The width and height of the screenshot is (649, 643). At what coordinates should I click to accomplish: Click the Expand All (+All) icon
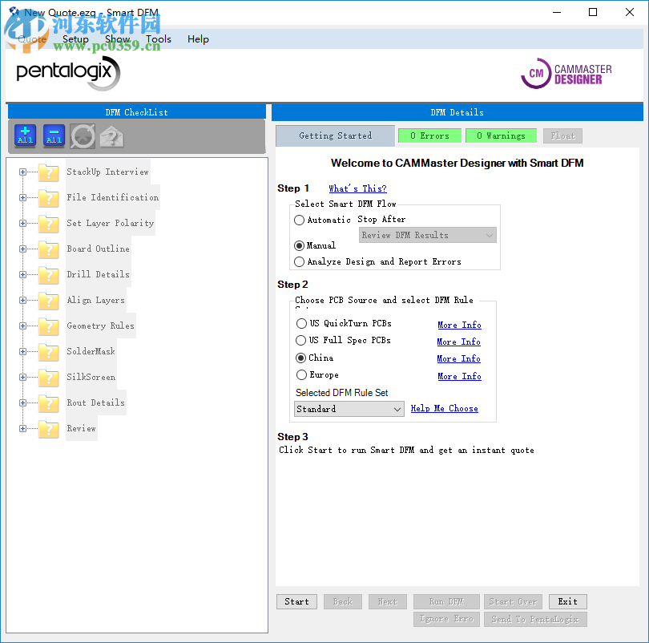[25, 136]
